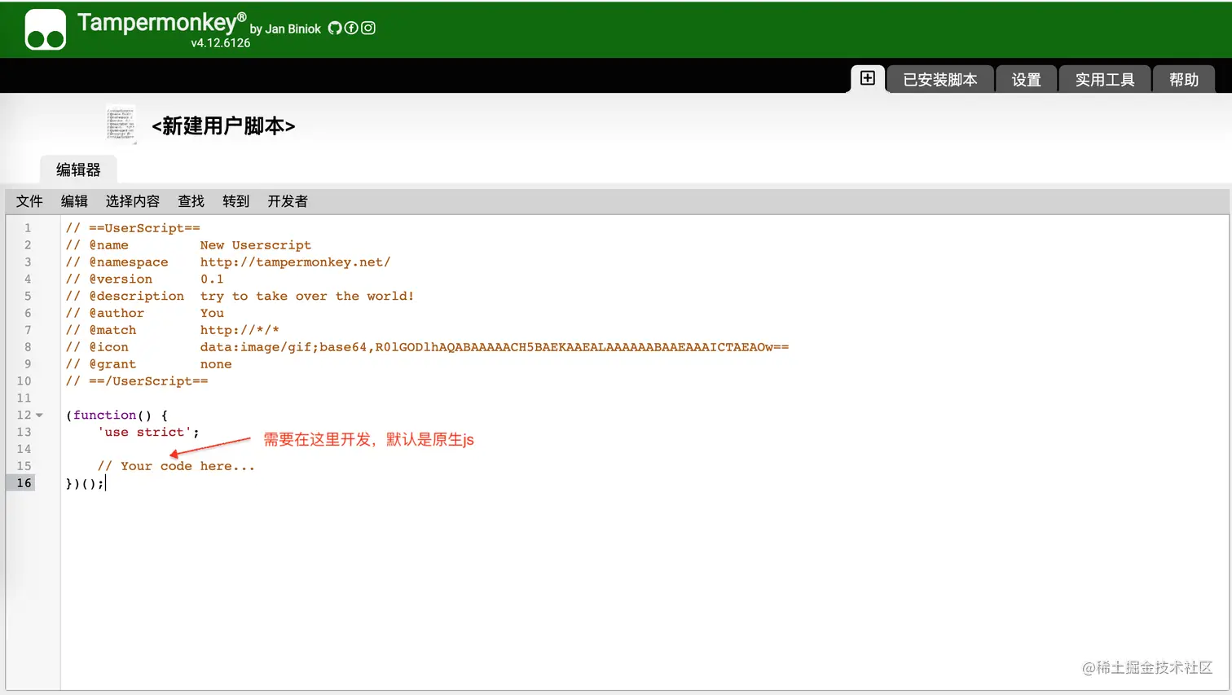Open the 设置 tab
The height and width of the screenshot is (695, 1232).
click(x=1026, y=80)
